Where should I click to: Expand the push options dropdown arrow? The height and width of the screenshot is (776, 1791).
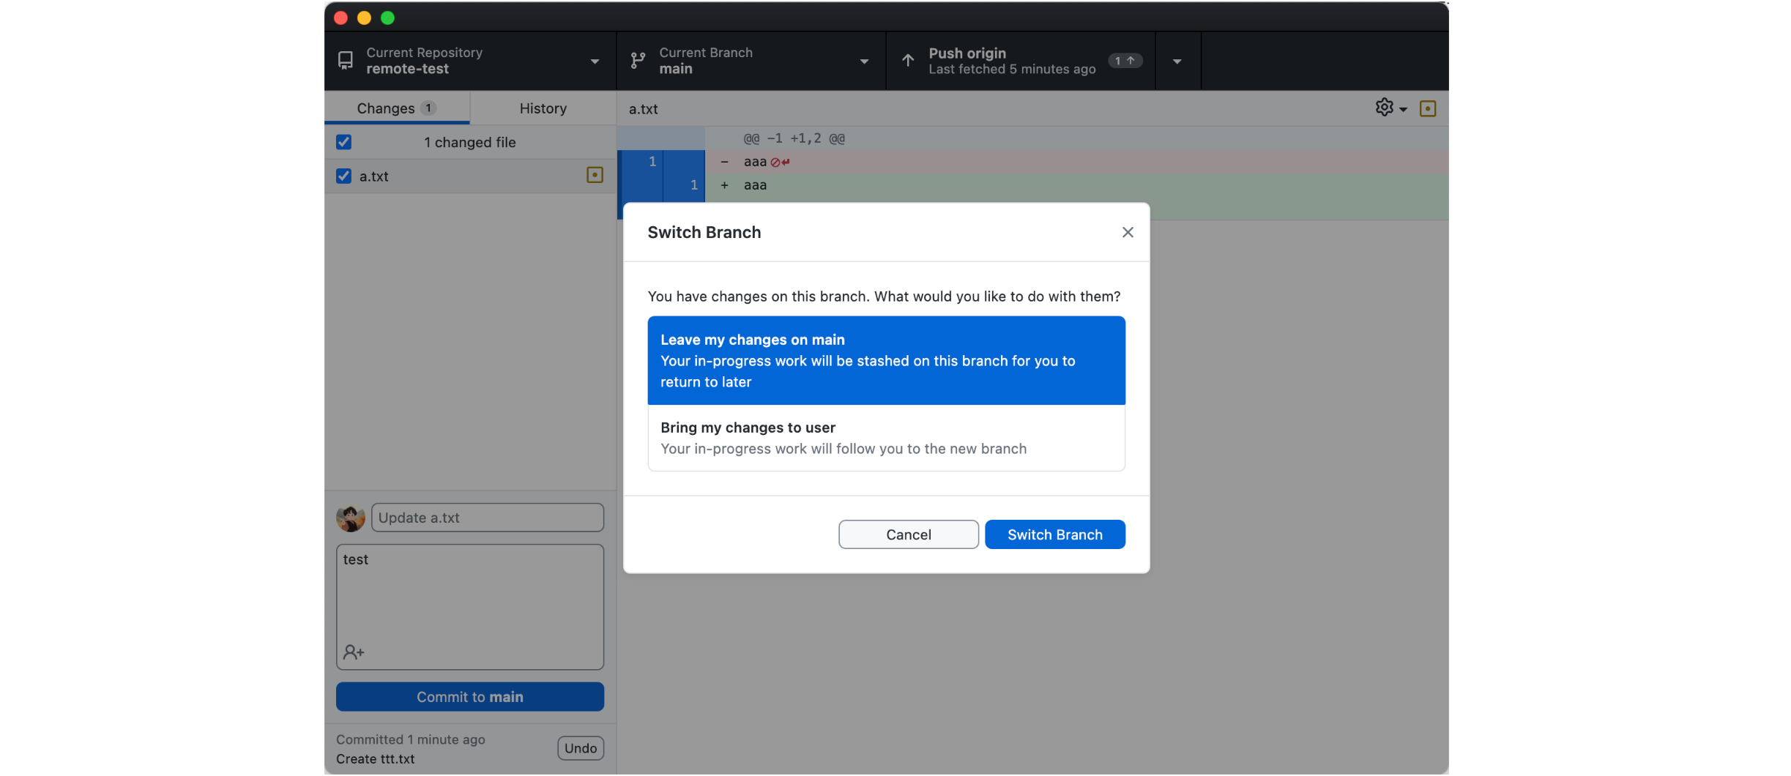tap(1177, 61)
